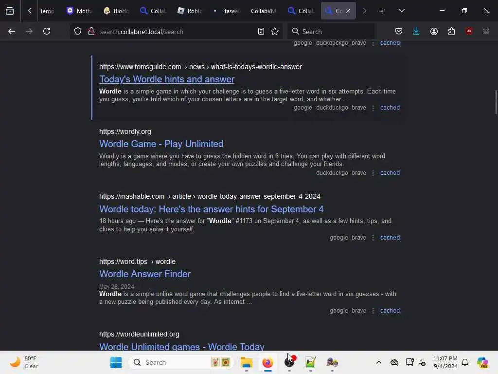Open Wordle Unlimited games link
Viewport: 498px width, 374px height.
tap(182, 347)
